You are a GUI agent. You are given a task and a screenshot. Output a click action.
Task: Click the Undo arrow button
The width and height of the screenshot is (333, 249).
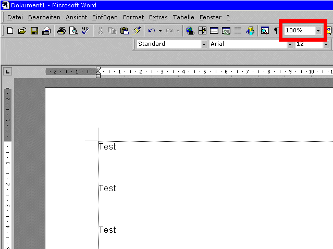click(x=151, y=31)
